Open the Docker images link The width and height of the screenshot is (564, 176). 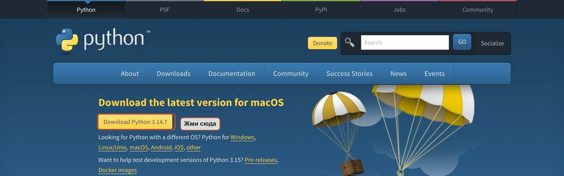(117, 170)
